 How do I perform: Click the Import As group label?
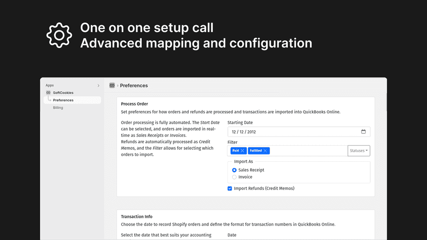[x=243, y=162]
